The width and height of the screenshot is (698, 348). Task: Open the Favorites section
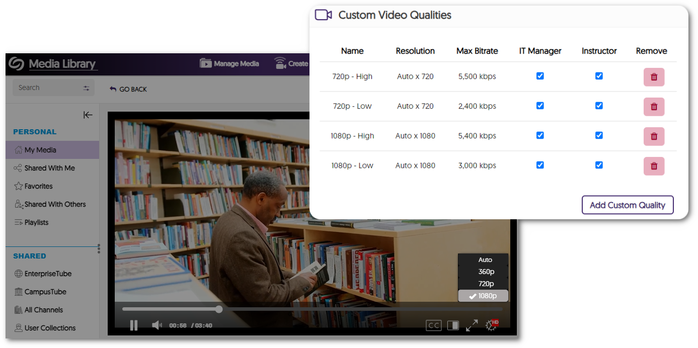37,186
